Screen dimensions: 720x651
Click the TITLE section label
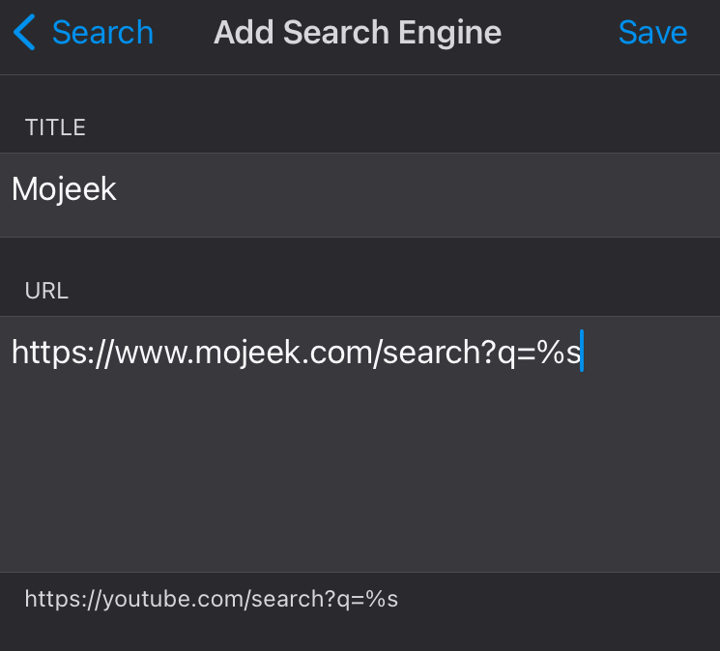55,127
